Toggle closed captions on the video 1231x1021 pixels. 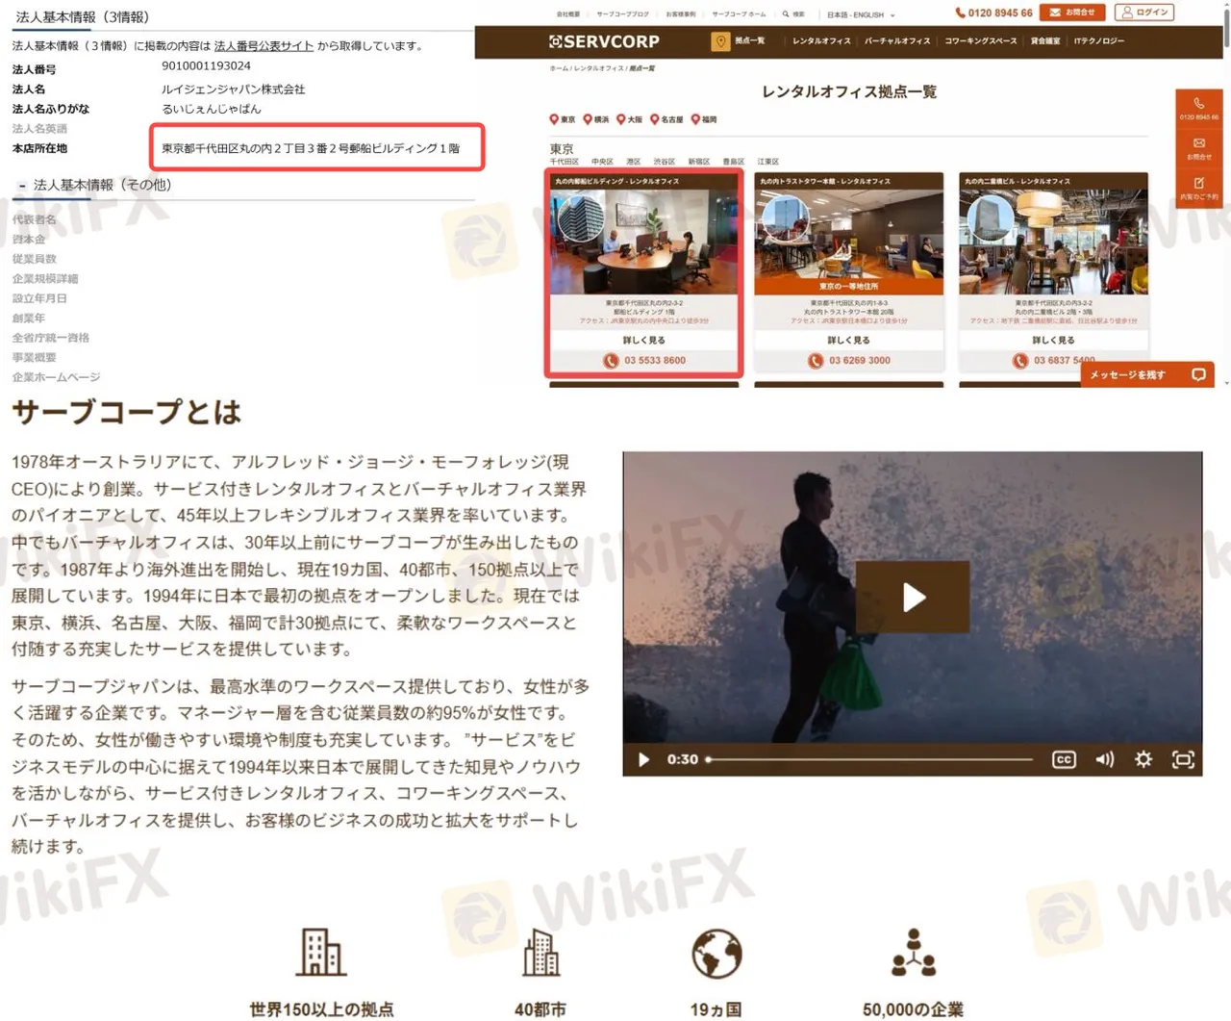[x=1064, y=759]
